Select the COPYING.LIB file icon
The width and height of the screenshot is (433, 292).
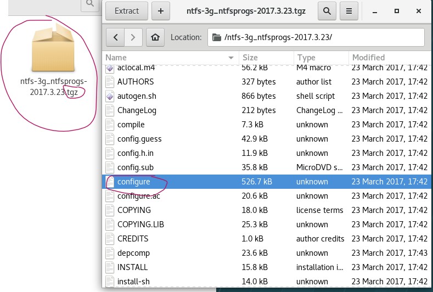tap(110, 224)
